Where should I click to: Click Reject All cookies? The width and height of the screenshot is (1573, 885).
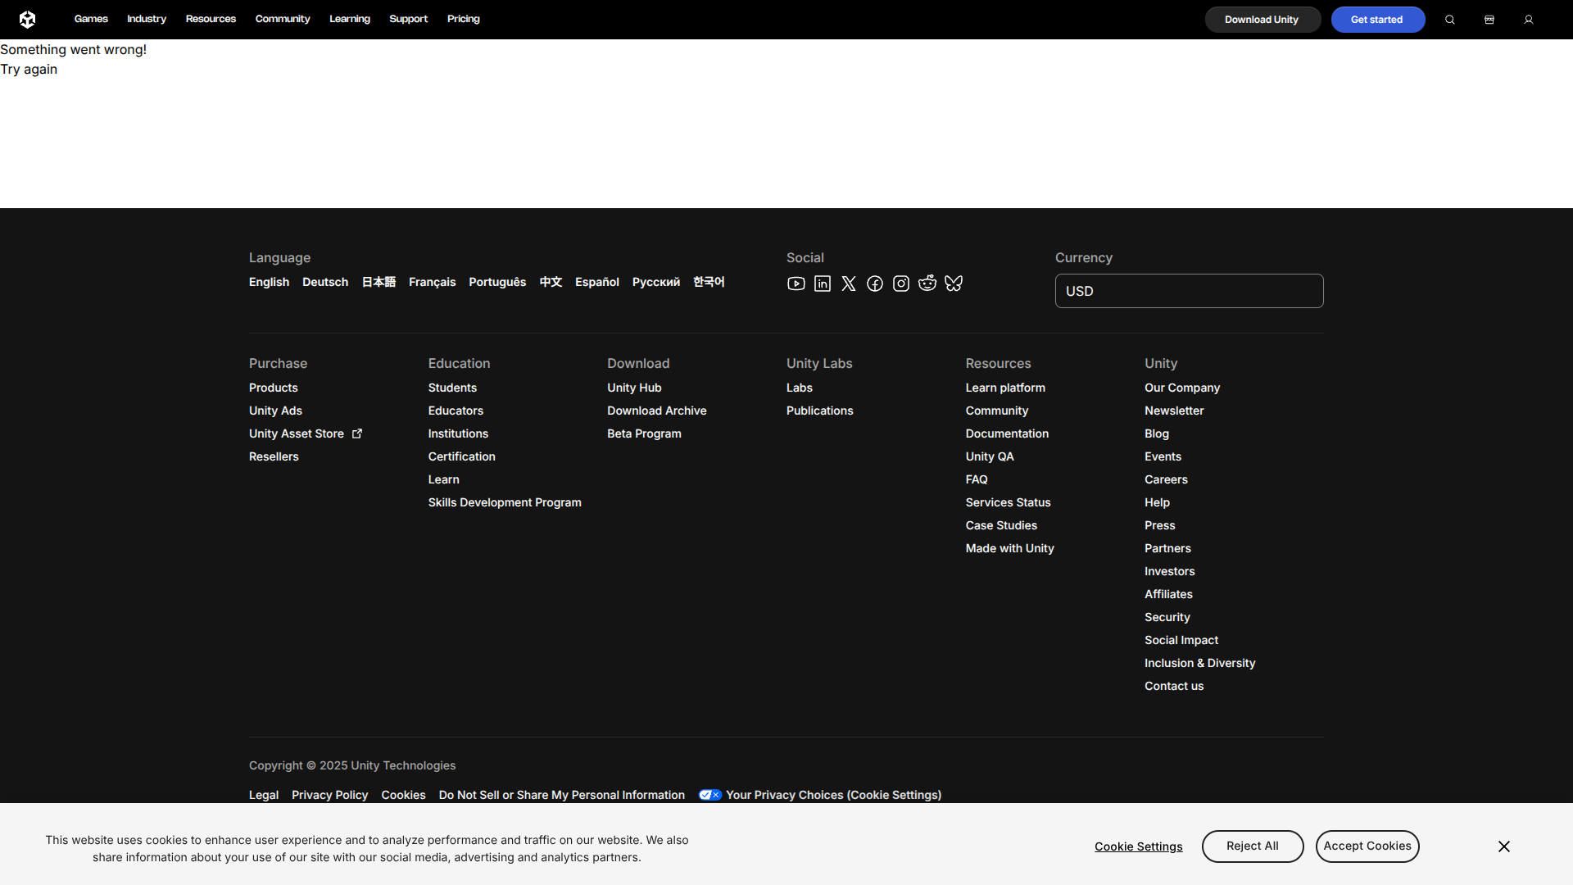pyautogui.click(x=1253, y=846)
